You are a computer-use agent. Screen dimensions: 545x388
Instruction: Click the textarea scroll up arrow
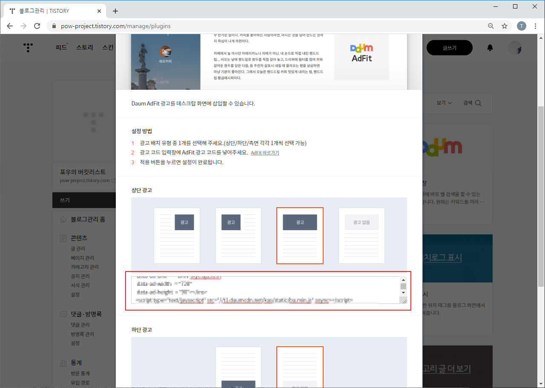(403, 280)
